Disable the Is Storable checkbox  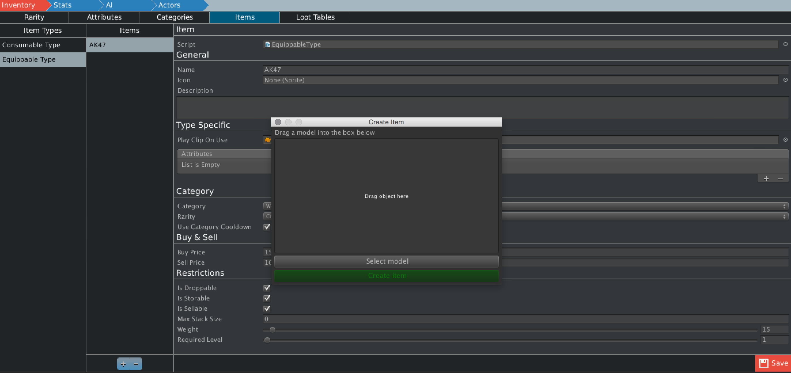[x=267, y=298]
